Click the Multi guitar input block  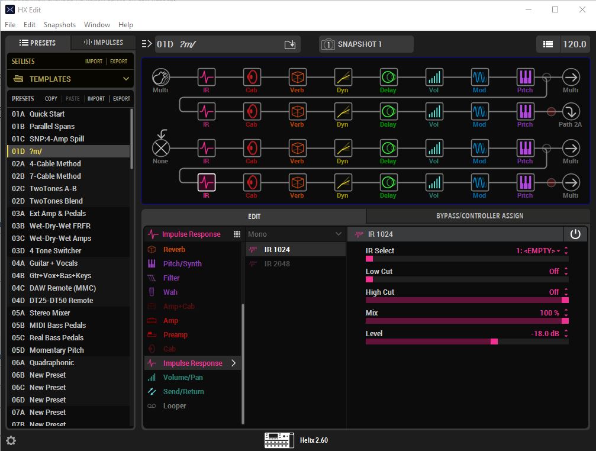161,77
